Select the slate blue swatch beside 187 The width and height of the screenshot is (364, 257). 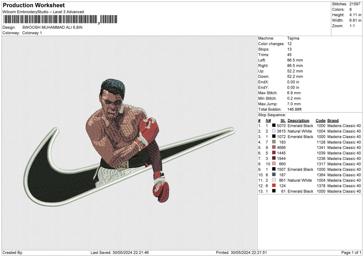click(x=274, y=175)
